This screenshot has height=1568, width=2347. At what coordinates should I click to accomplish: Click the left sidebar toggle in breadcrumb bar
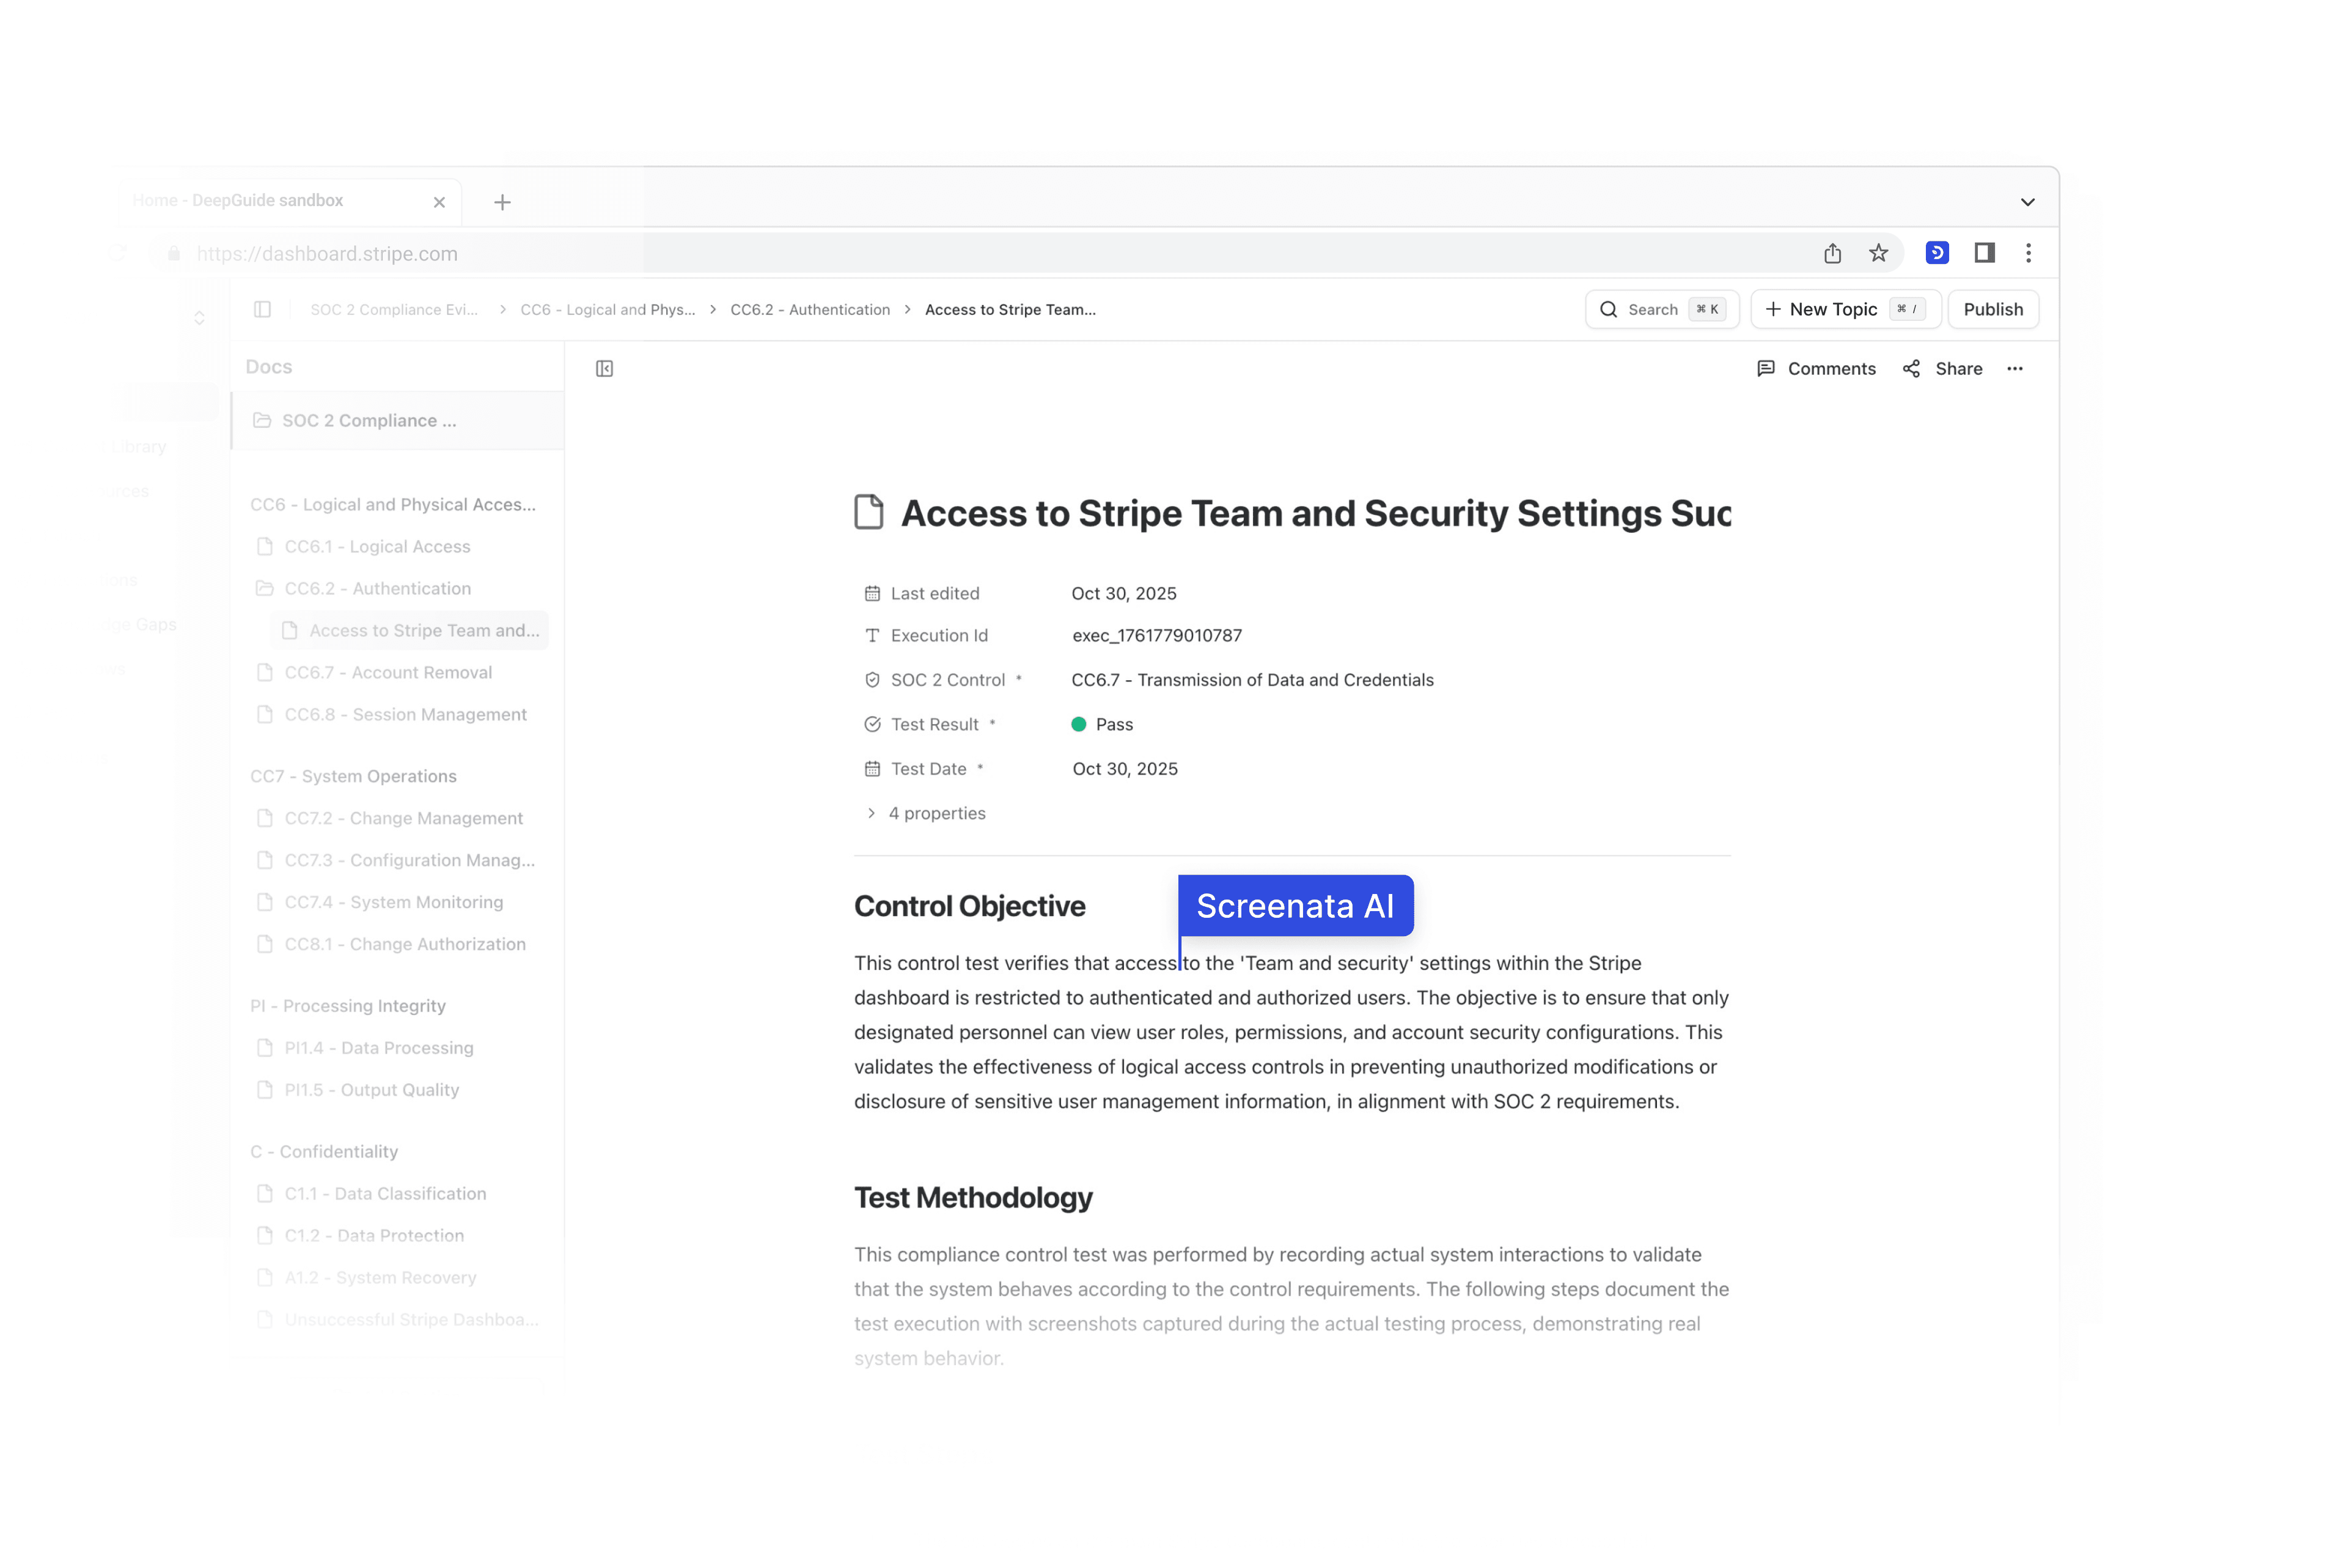pos(262,309)
